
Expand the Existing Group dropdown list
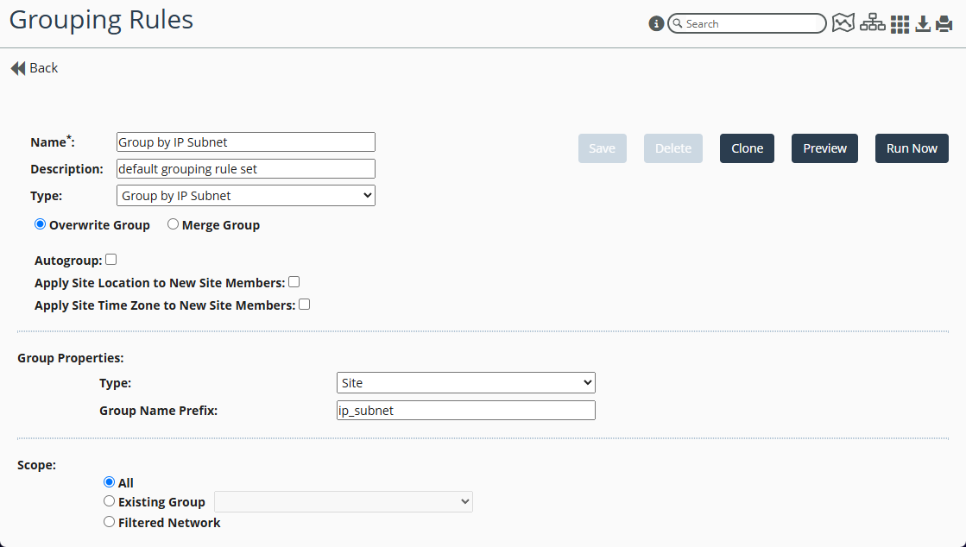click(343, 501)
